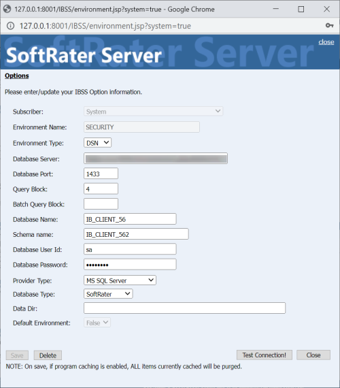Click the 'Database Name:' label
Viewport: 340px width, 388px height.
(x=35, y=219)
